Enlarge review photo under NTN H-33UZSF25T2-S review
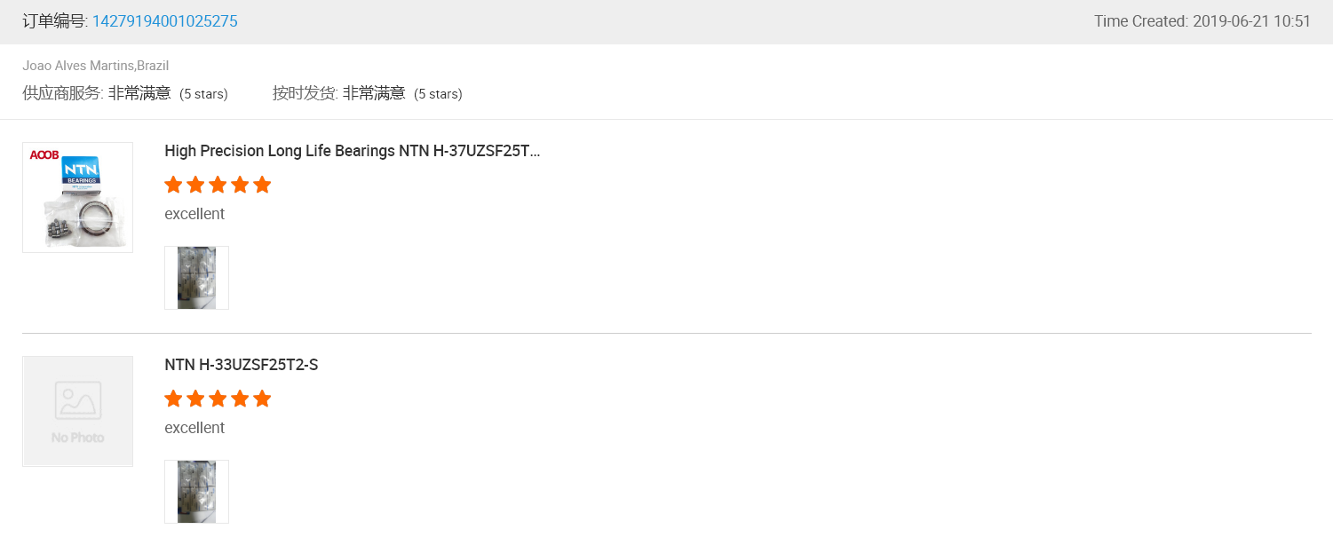 [x=196, y=492]
